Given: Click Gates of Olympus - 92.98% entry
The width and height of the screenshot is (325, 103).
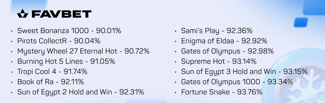Looking at the screenshot, I should [x=227, y=51].
